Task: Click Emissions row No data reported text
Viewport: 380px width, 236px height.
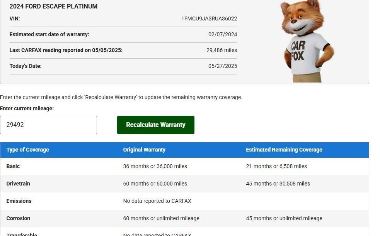Action: [x=157, y=201]
